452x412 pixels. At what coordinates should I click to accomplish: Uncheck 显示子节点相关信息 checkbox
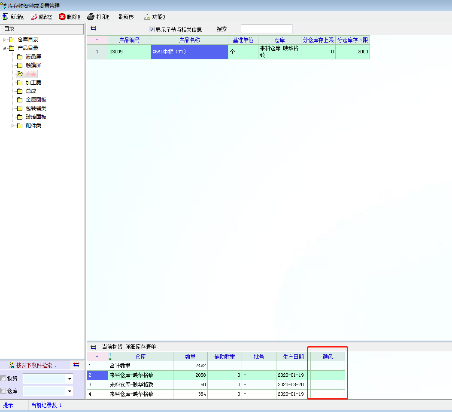[152, 30]
